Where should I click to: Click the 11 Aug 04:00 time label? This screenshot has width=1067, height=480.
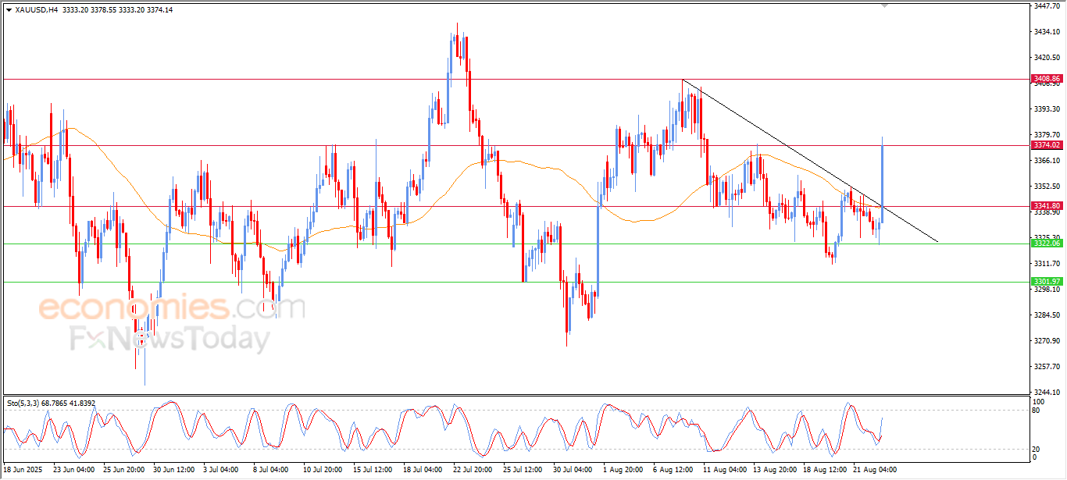[x=724, y=471]
